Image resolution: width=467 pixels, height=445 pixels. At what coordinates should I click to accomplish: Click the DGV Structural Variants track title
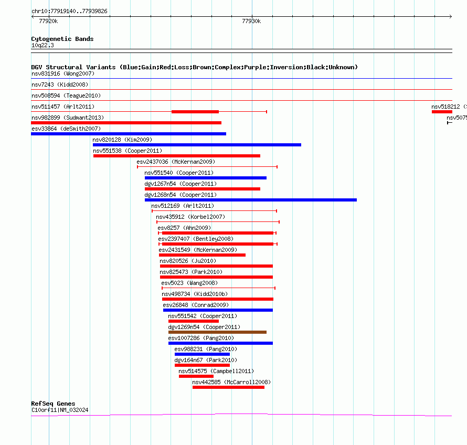click(x=195, y=67)
